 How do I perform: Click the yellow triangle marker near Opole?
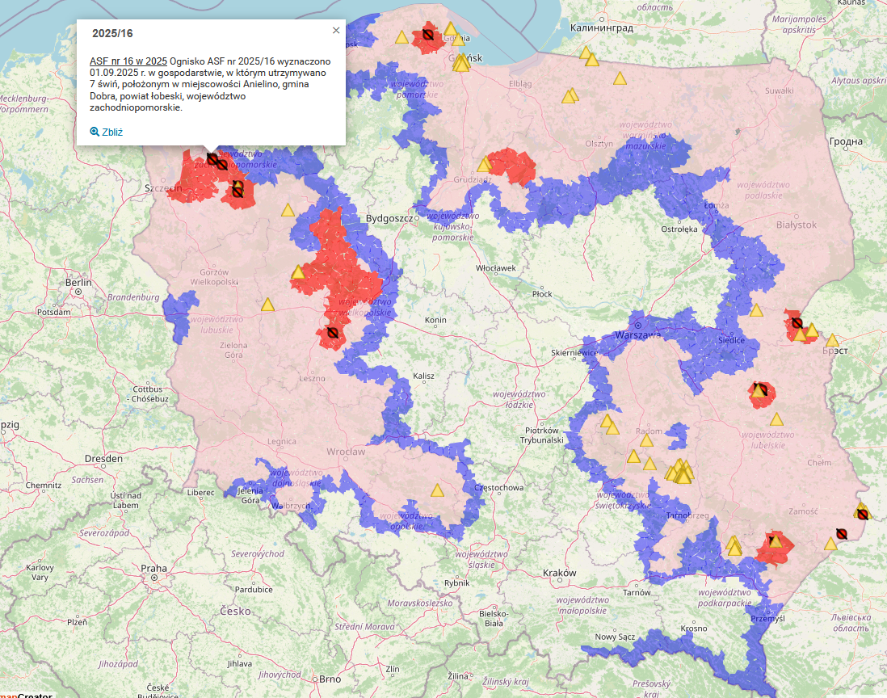coord(437,490)
